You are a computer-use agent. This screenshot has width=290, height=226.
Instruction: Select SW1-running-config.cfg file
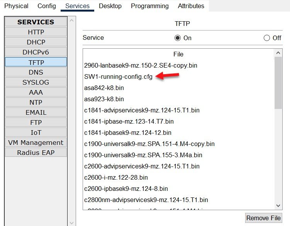[118, 76]
